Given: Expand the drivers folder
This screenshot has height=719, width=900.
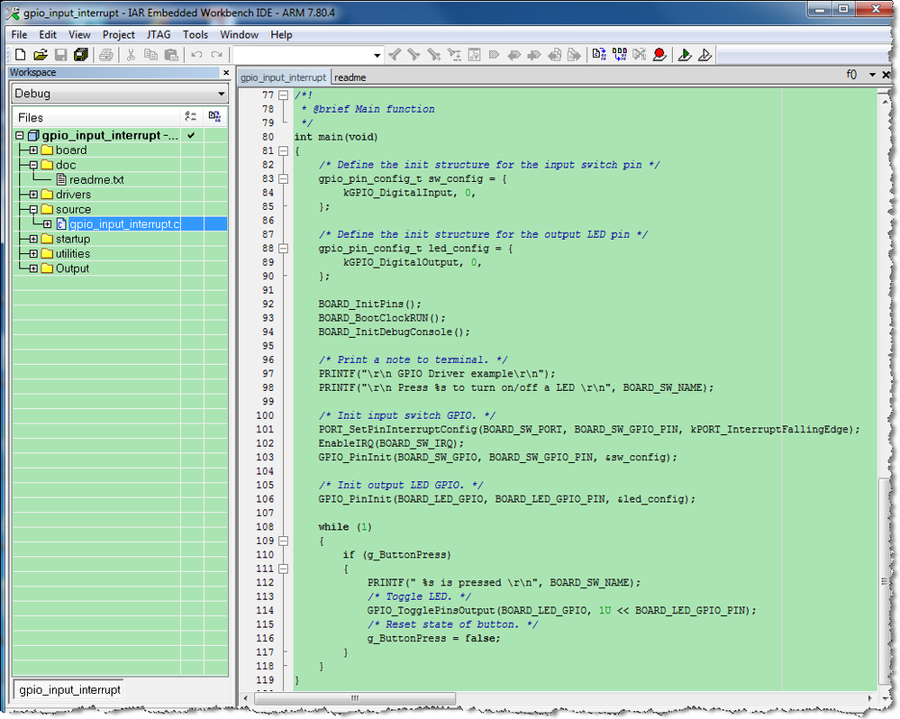Looking at the screenshot, I should point(33,195).
